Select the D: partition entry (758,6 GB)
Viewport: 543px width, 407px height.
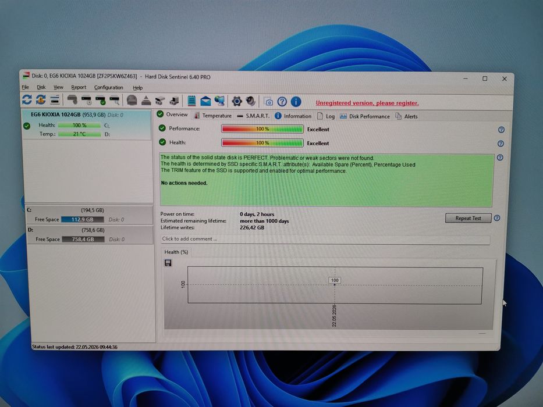(x=90, y=235)
